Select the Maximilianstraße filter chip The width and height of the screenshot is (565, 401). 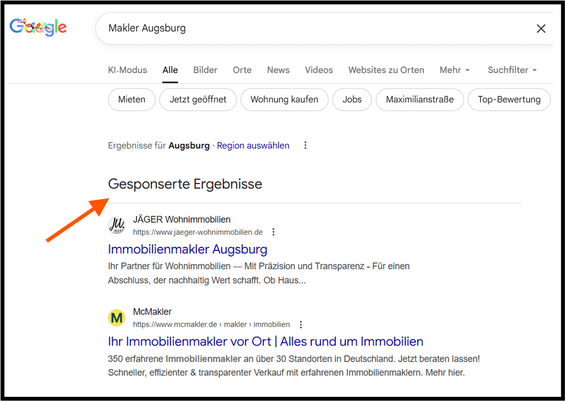pos(420,99)
